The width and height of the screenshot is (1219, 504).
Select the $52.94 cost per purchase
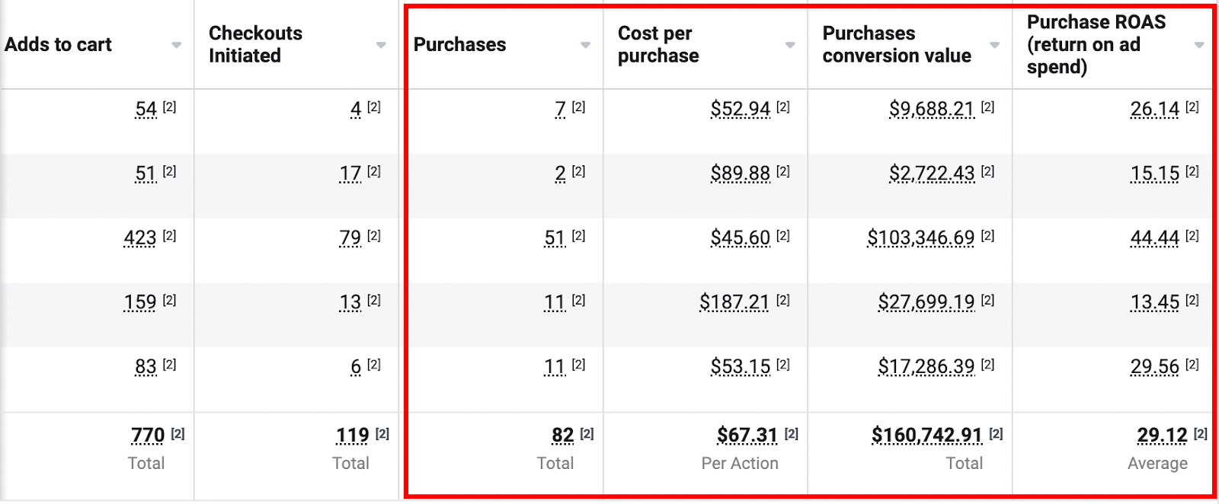coord(741,110)
